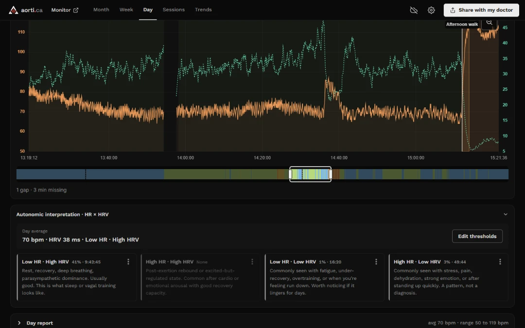
Task: Click the Afternoon walk session label
Action: [x=462, y=24]
